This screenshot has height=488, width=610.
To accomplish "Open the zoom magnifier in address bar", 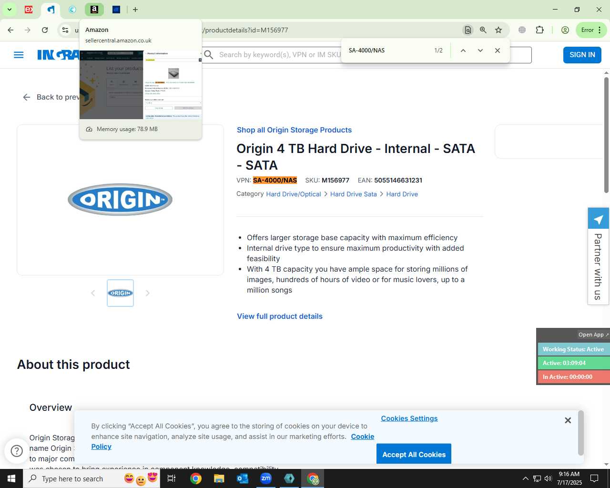I will point(483,30).
